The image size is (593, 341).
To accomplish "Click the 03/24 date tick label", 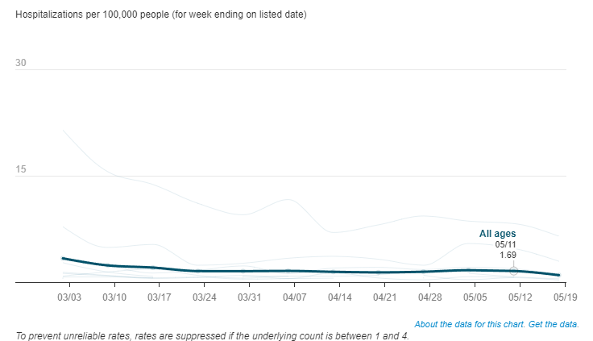I will 205,297.
